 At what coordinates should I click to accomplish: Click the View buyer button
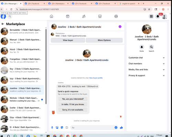[x=68, y=40]
